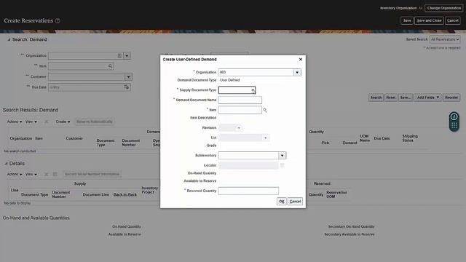
Task: Open the Subinventory dropdown arrow
Action: (x=282, y=155)
